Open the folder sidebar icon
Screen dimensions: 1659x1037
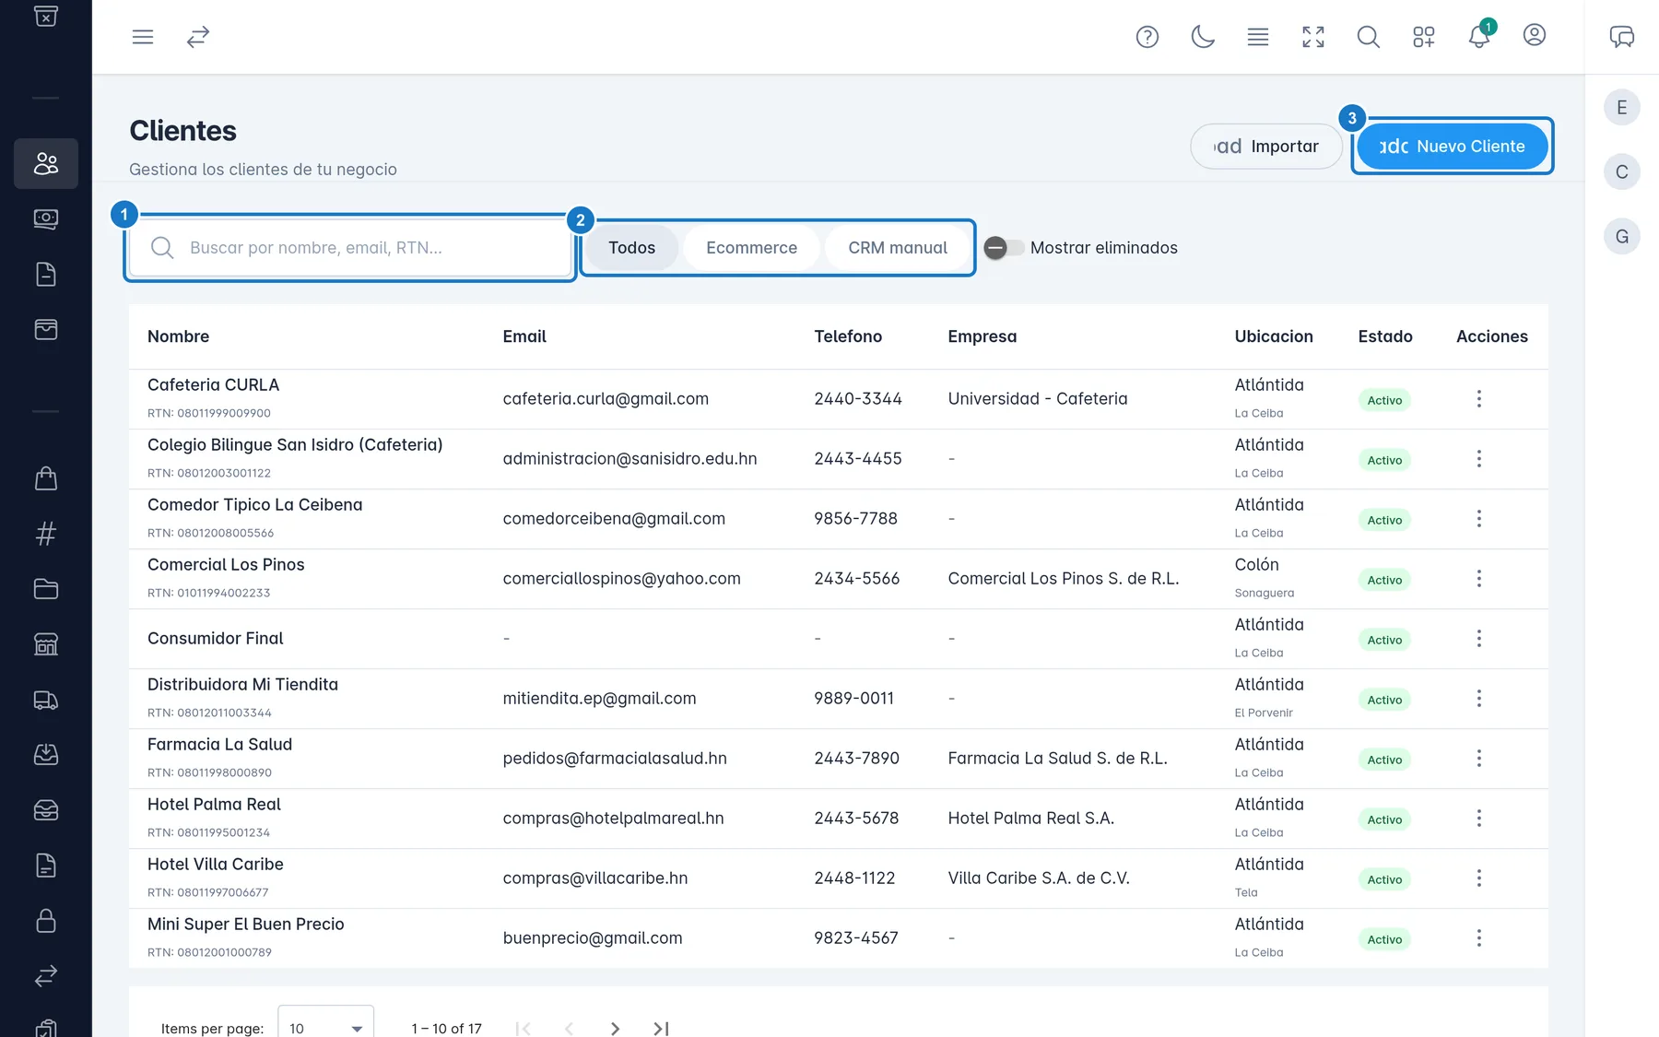46,589
